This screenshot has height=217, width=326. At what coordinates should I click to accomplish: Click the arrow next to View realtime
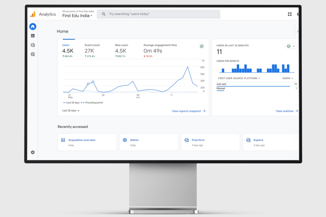click(297, 111)
